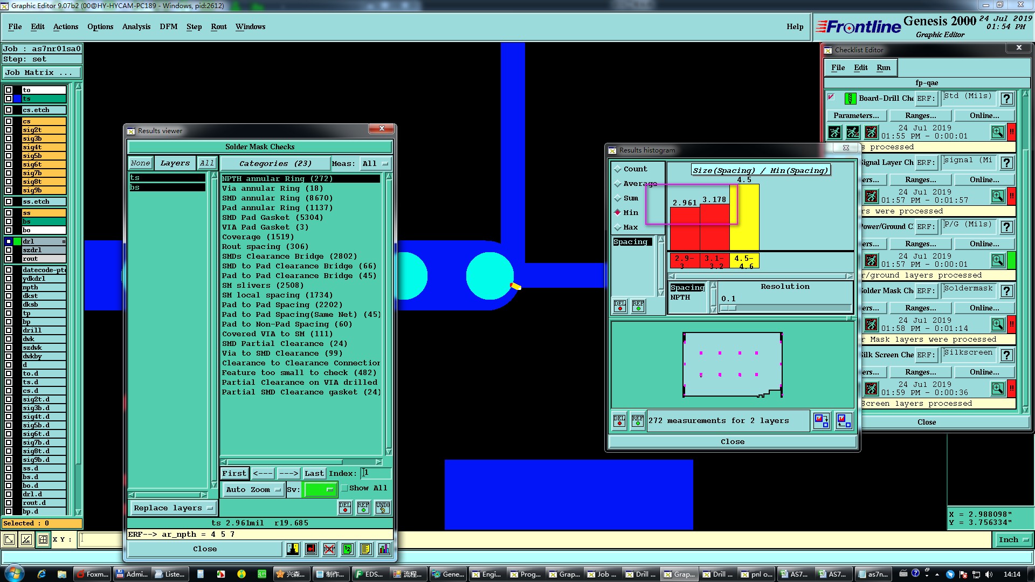1035x582 pixels.
Task: Click the magnifier icon in Board-Drill Checks row
Action: coord(997,132)
